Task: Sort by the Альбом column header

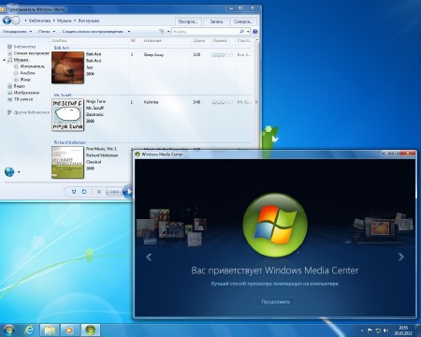Action: tap(59, 40)
